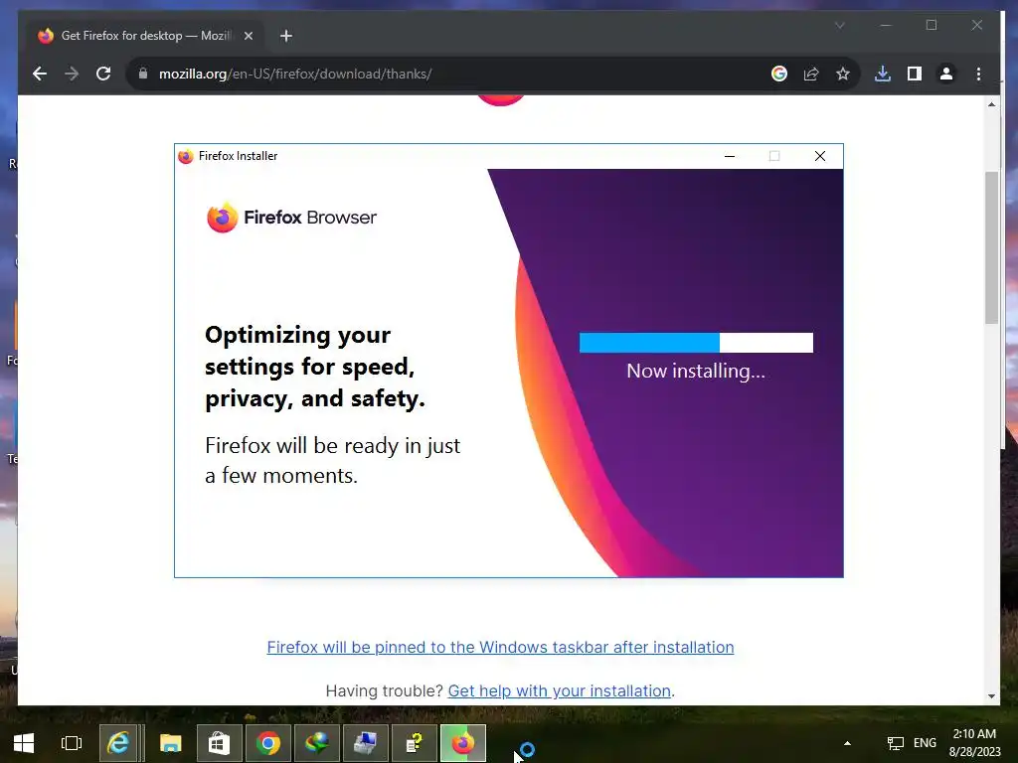Share this page using the share icon
This screenshot has width=1018, height=763.
pos(811,74)
